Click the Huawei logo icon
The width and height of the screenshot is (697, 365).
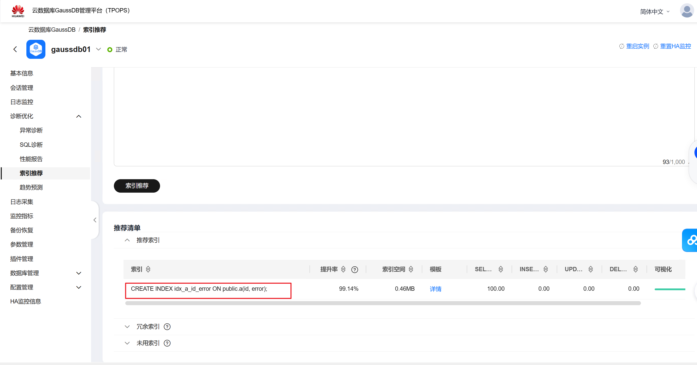point(18,11)
